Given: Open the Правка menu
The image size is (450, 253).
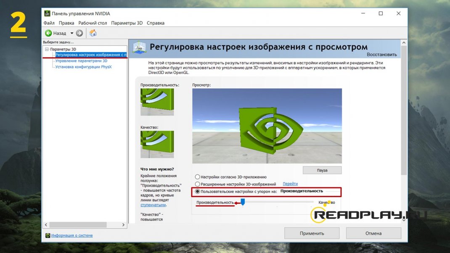Looking at the screenshot, I should (x=66, y=23).
